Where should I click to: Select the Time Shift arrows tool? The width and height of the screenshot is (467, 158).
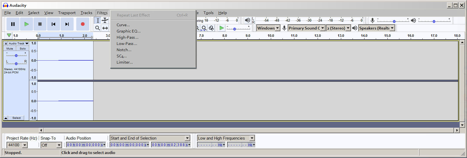(x=105, y=28)
